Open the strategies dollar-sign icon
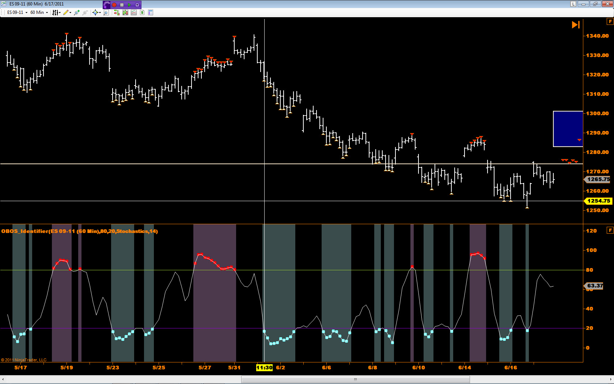 click(x=142, y=12)
